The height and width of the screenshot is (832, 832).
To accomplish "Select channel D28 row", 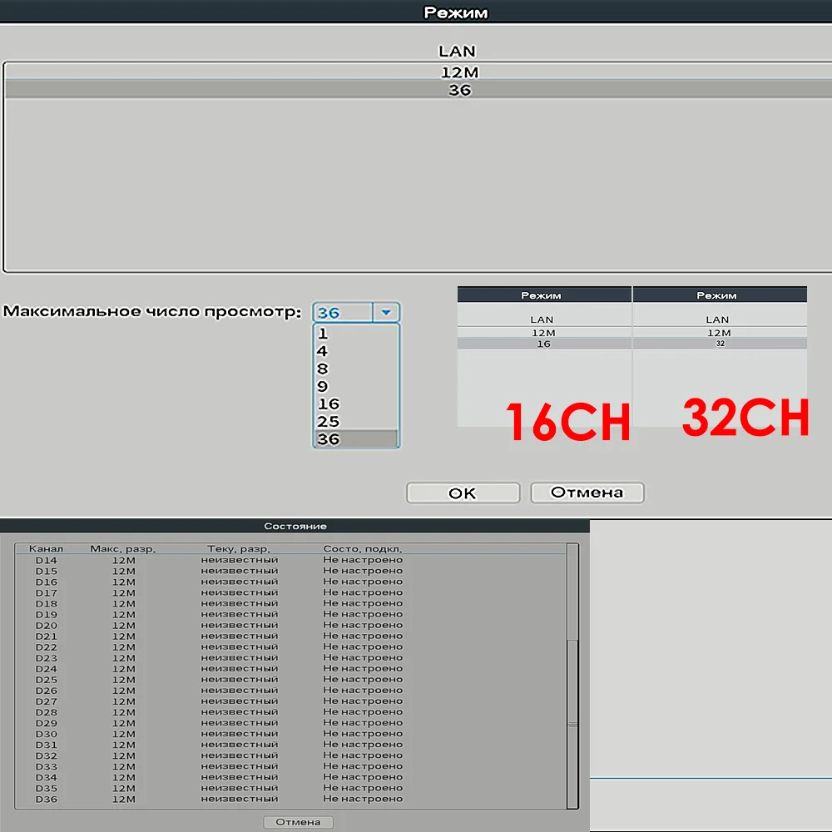I will coord(290,713).
